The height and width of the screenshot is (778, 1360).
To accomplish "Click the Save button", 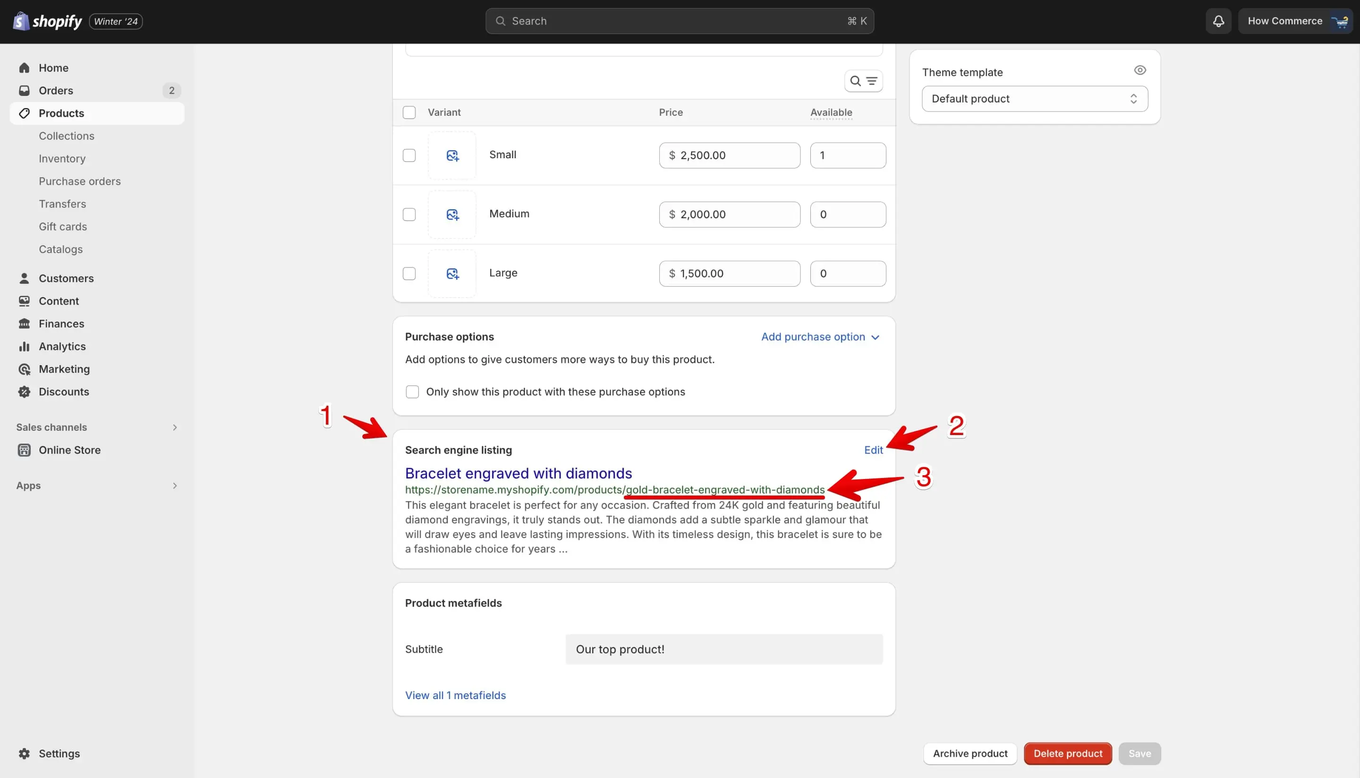I will point(1139,753).
